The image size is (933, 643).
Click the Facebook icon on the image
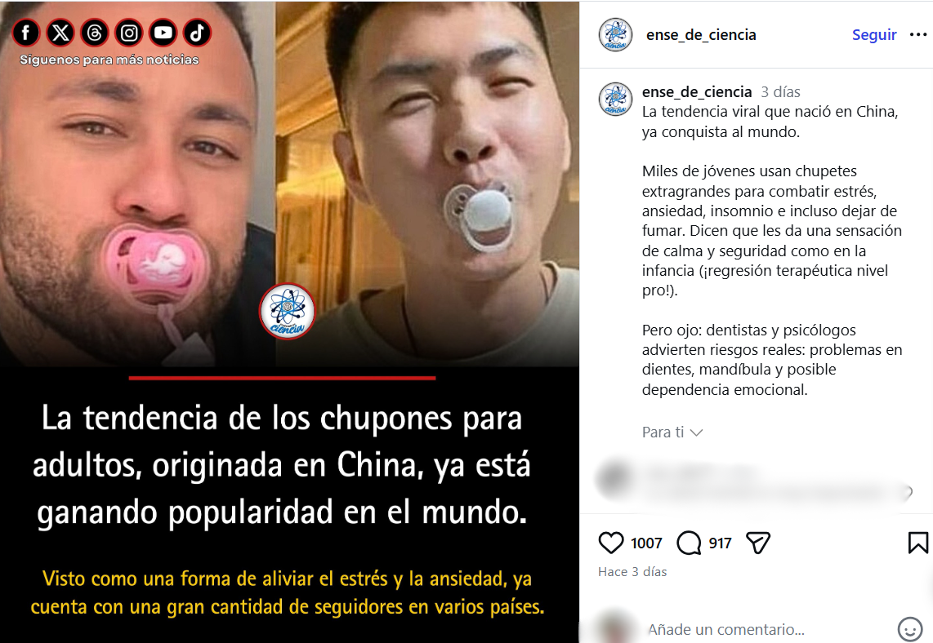25,33
